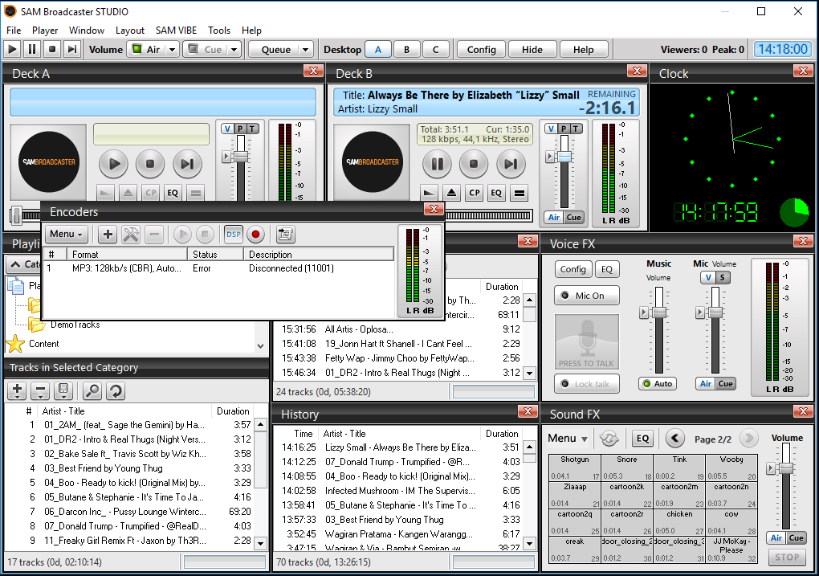Adjust the Sound FX Volume slider
Image resolution: width=819 pixels, height=576 pixels.
coord(786,470)
